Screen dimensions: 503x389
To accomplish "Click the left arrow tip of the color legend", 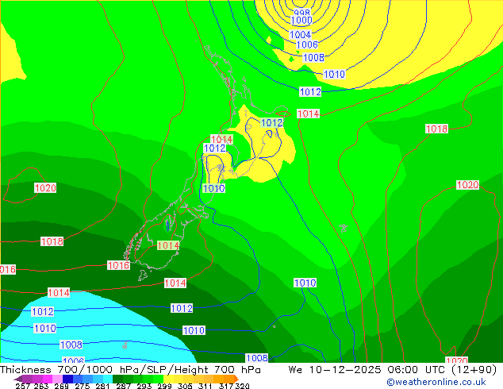I will tap(15, 379).
